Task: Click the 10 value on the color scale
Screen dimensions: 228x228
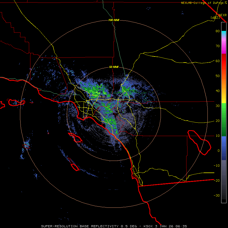Action: tap(218, 136)
